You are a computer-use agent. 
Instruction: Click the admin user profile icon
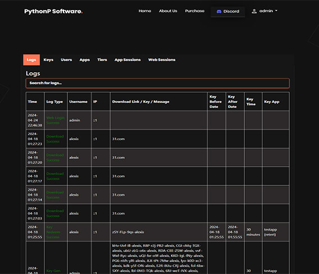tap(254, 11)
